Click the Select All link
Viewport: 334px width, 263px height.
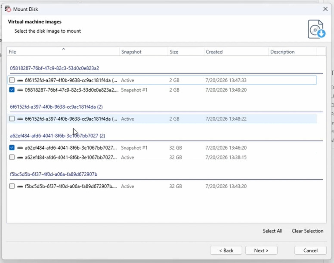[272, 231]
